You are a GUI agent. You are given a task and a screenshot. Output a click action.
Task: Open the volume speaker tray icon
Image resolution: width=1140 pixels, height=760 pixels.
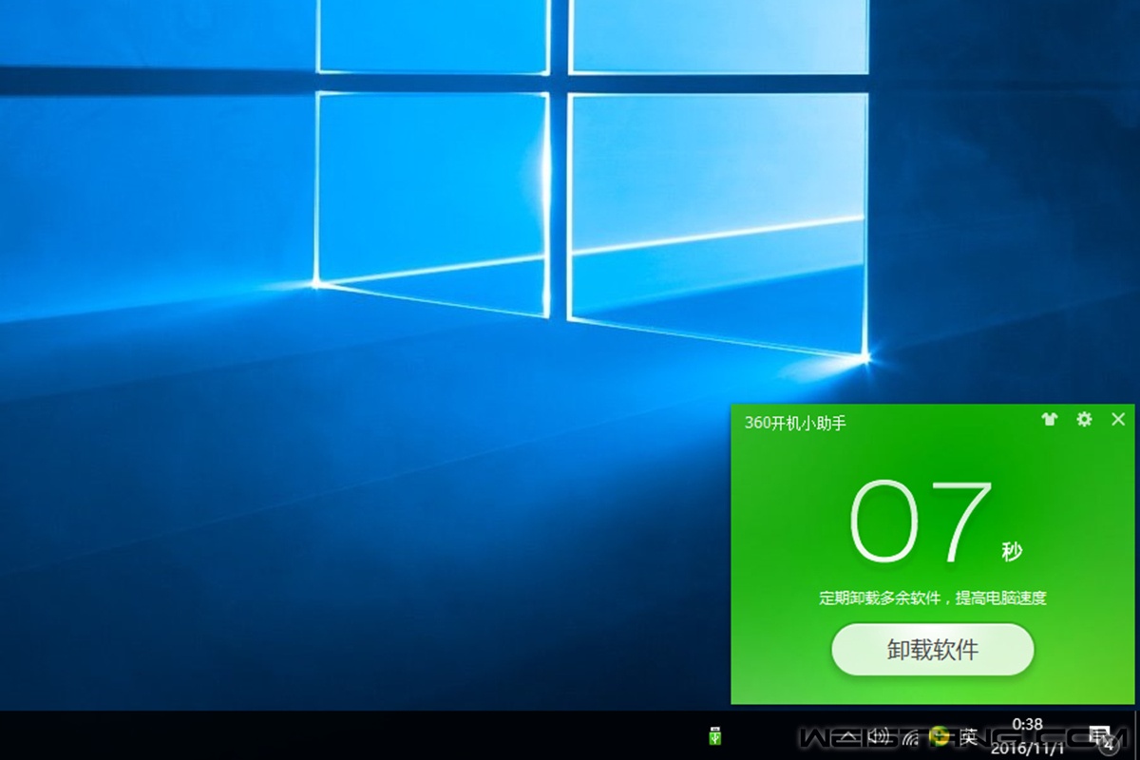pos(879,736)
